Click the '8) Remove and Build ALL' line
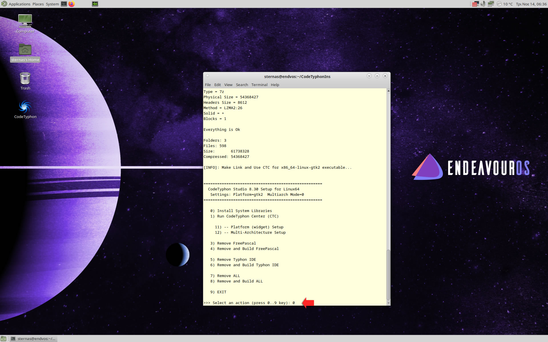The image size is (548, 342). (236, 281)
